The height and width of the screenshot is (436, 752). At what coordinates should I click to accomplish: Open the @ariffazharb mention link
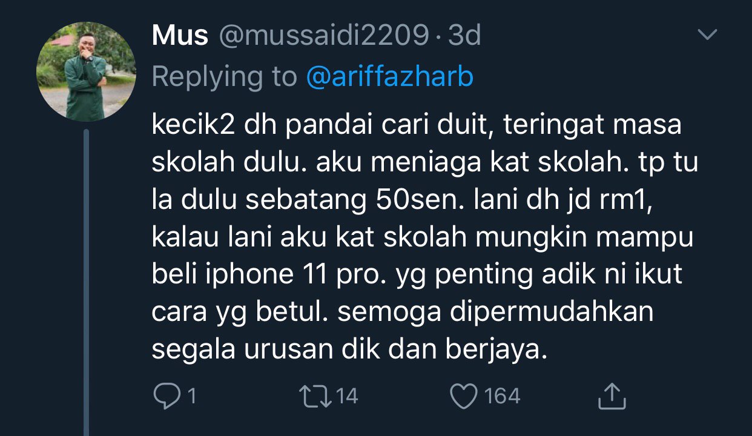(x=390, y=76)
